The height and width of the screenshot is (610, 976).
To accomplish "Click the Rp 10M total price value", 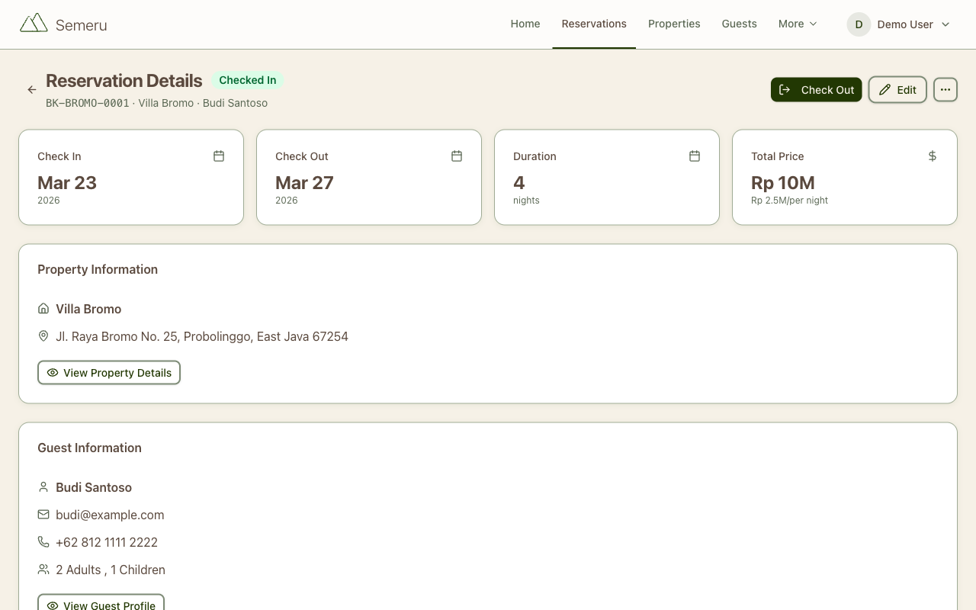I will tap(783, 182).
